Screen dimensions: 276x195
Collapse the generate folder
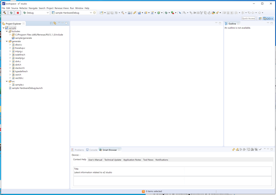coord(7,41)
